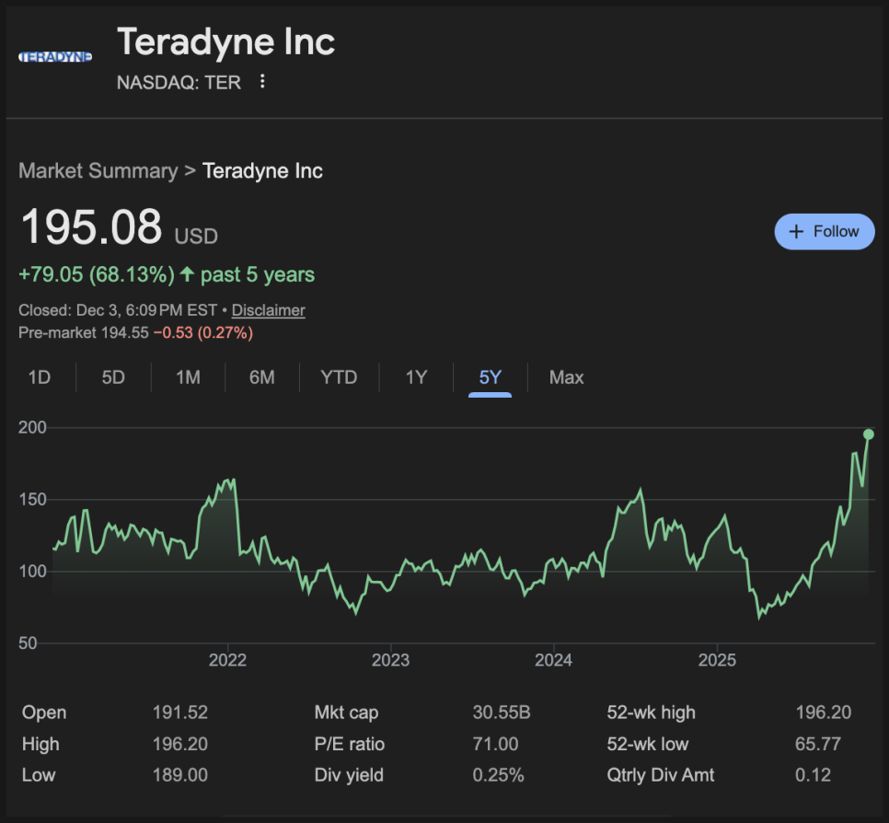Click the green up arrow indicator
This screenshot has width=889, height=823.
(188, 274)
